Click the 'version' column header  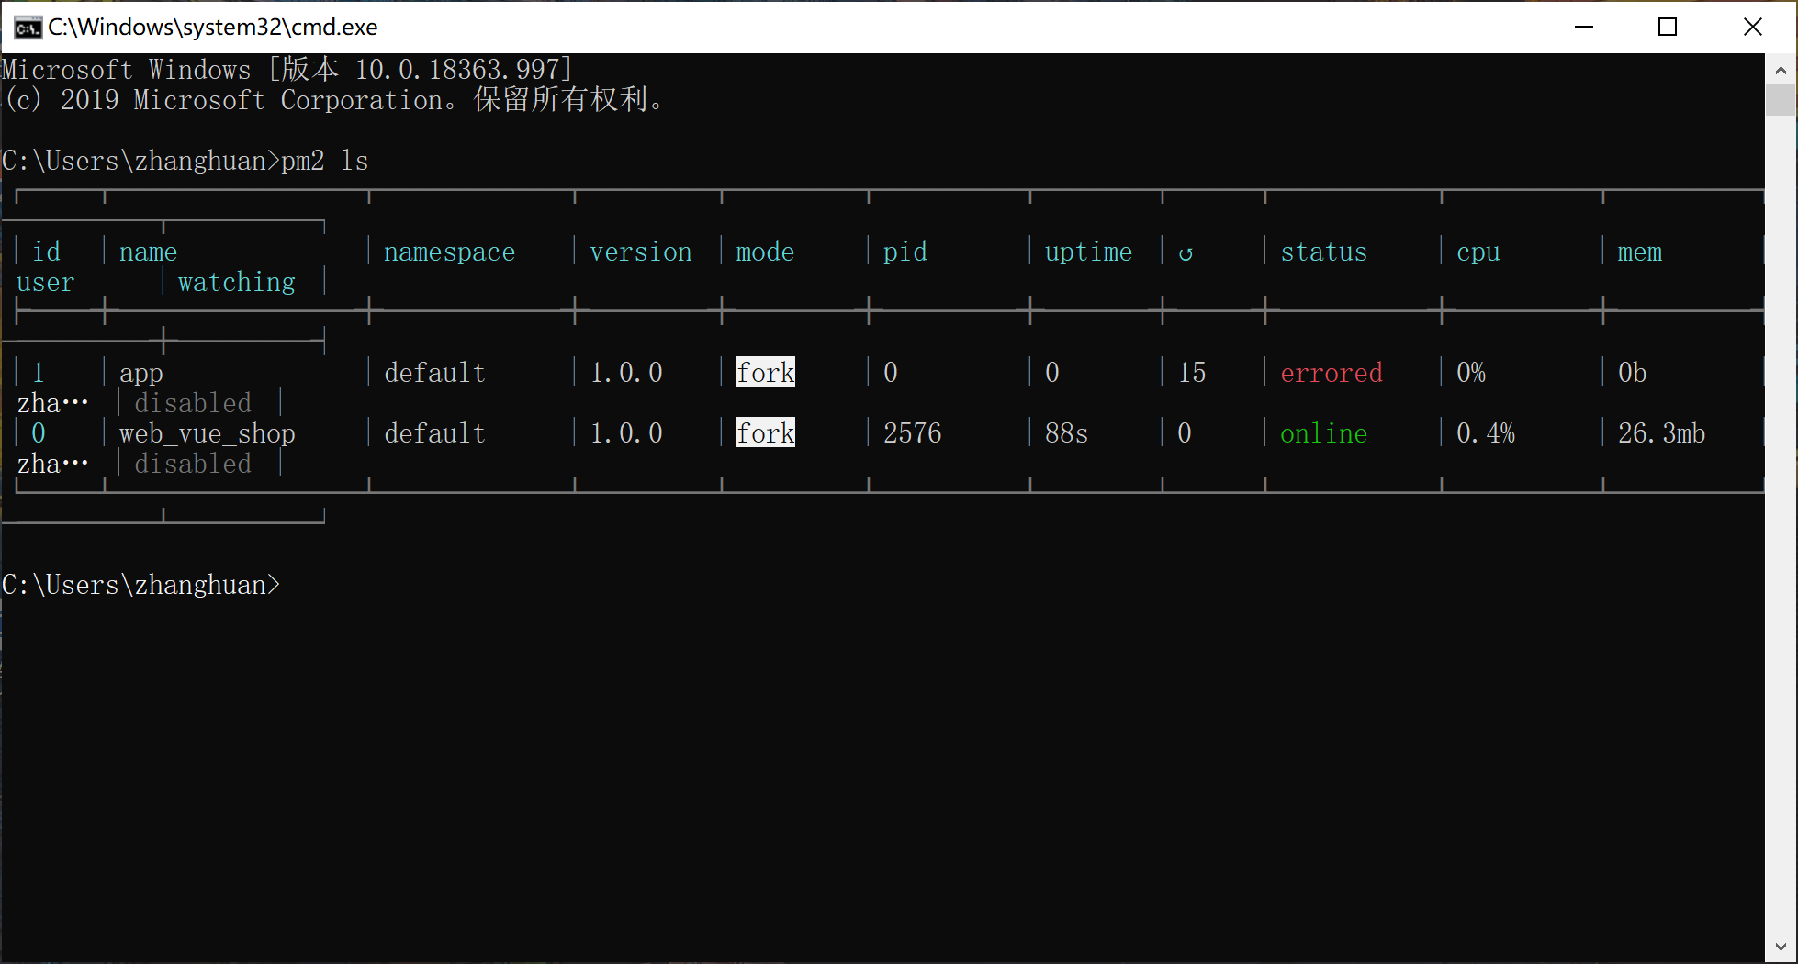click(x=641, y=252)
